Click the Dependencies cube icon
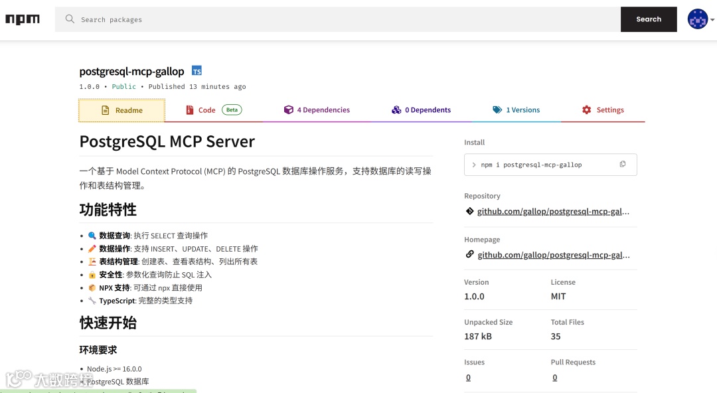Image resolution: width=717 pixels, height=393 pixels. click(x=288, y=110)
